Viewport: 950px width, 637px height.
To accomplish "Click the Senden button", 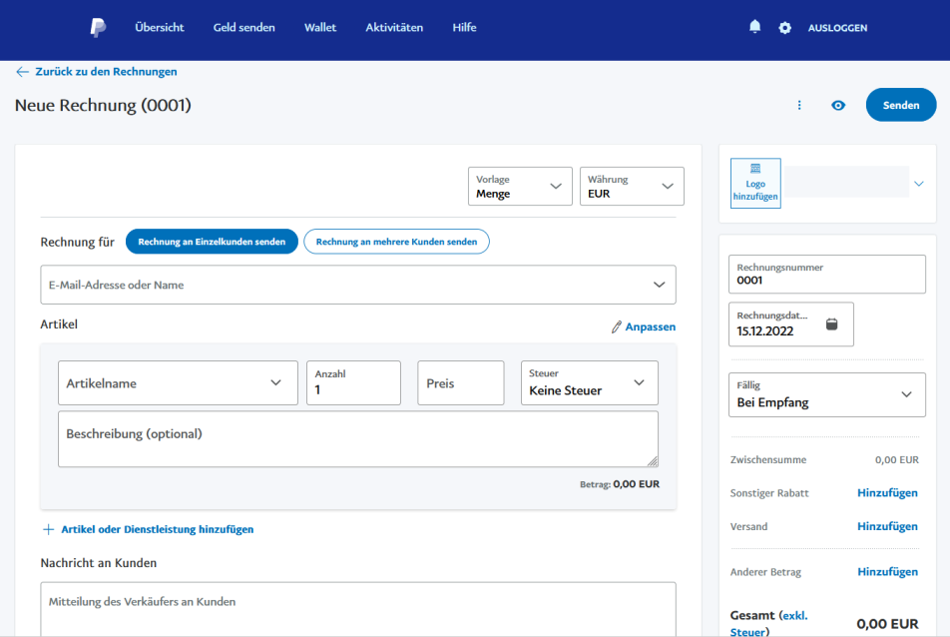I will [900, 105].
